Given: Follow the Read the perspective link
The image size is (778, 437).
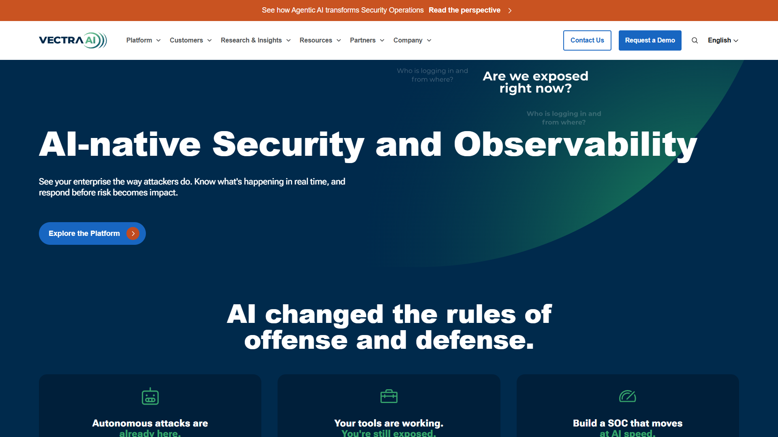Looking at the screenshot, I should 464,11.
